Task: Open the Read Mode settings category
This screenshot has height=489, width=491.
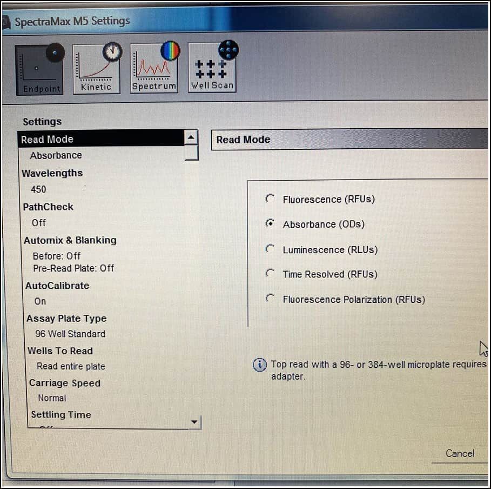Action: pyautogui.click(x=101, y=139)
